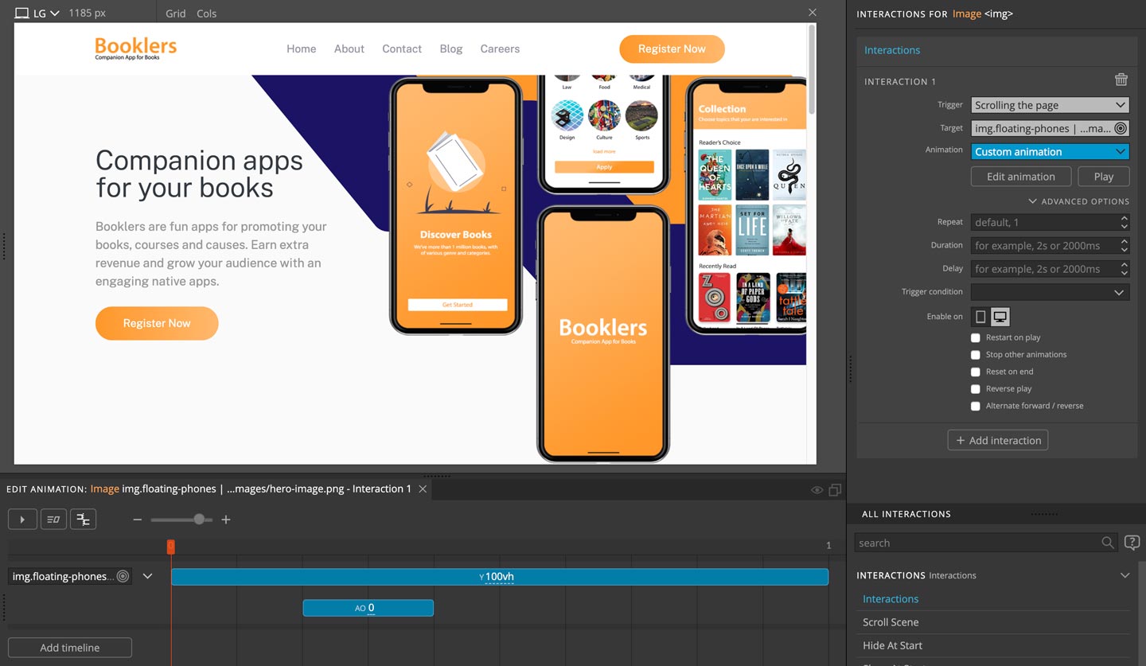Viewport: 1146px width, 666px height.
Task: Open the Trigger dropdown showing Scrolling the page
Action: coord(1050,105)
